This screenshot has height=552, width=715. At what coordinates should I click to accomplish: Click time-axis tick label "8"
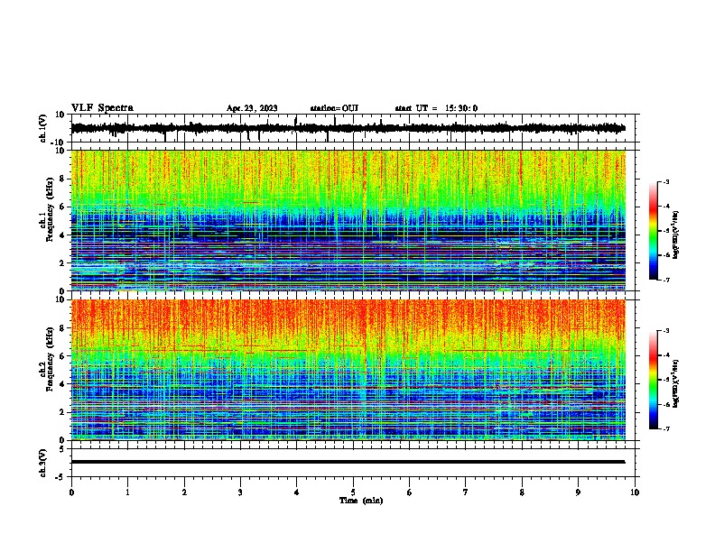[522, 492]
